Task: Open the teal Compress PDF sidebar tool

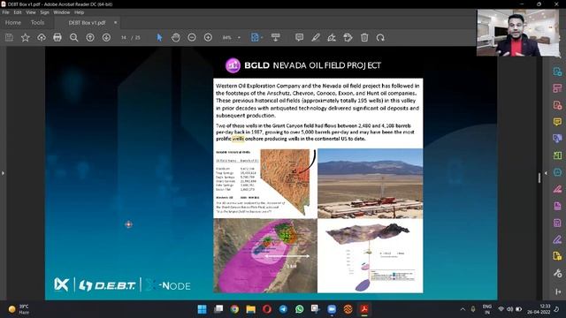Action: (x=557, y=172)
